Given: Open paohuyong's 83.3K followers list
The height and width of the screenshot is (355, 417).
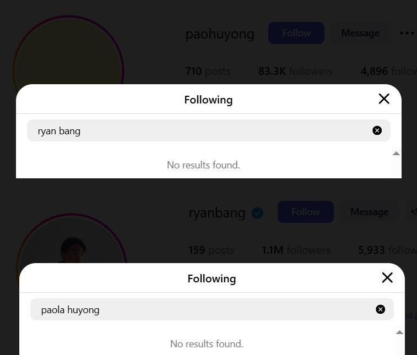Looking at the screenshot, I should coord(295,71).
